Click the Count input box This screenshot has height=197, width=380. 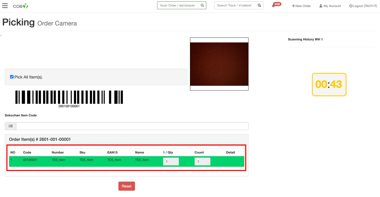pos(202,161)
